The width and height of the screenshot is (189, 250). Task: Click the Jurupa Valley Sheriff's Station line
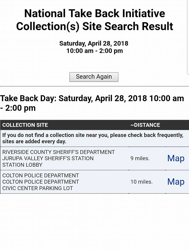coord(48,158)
